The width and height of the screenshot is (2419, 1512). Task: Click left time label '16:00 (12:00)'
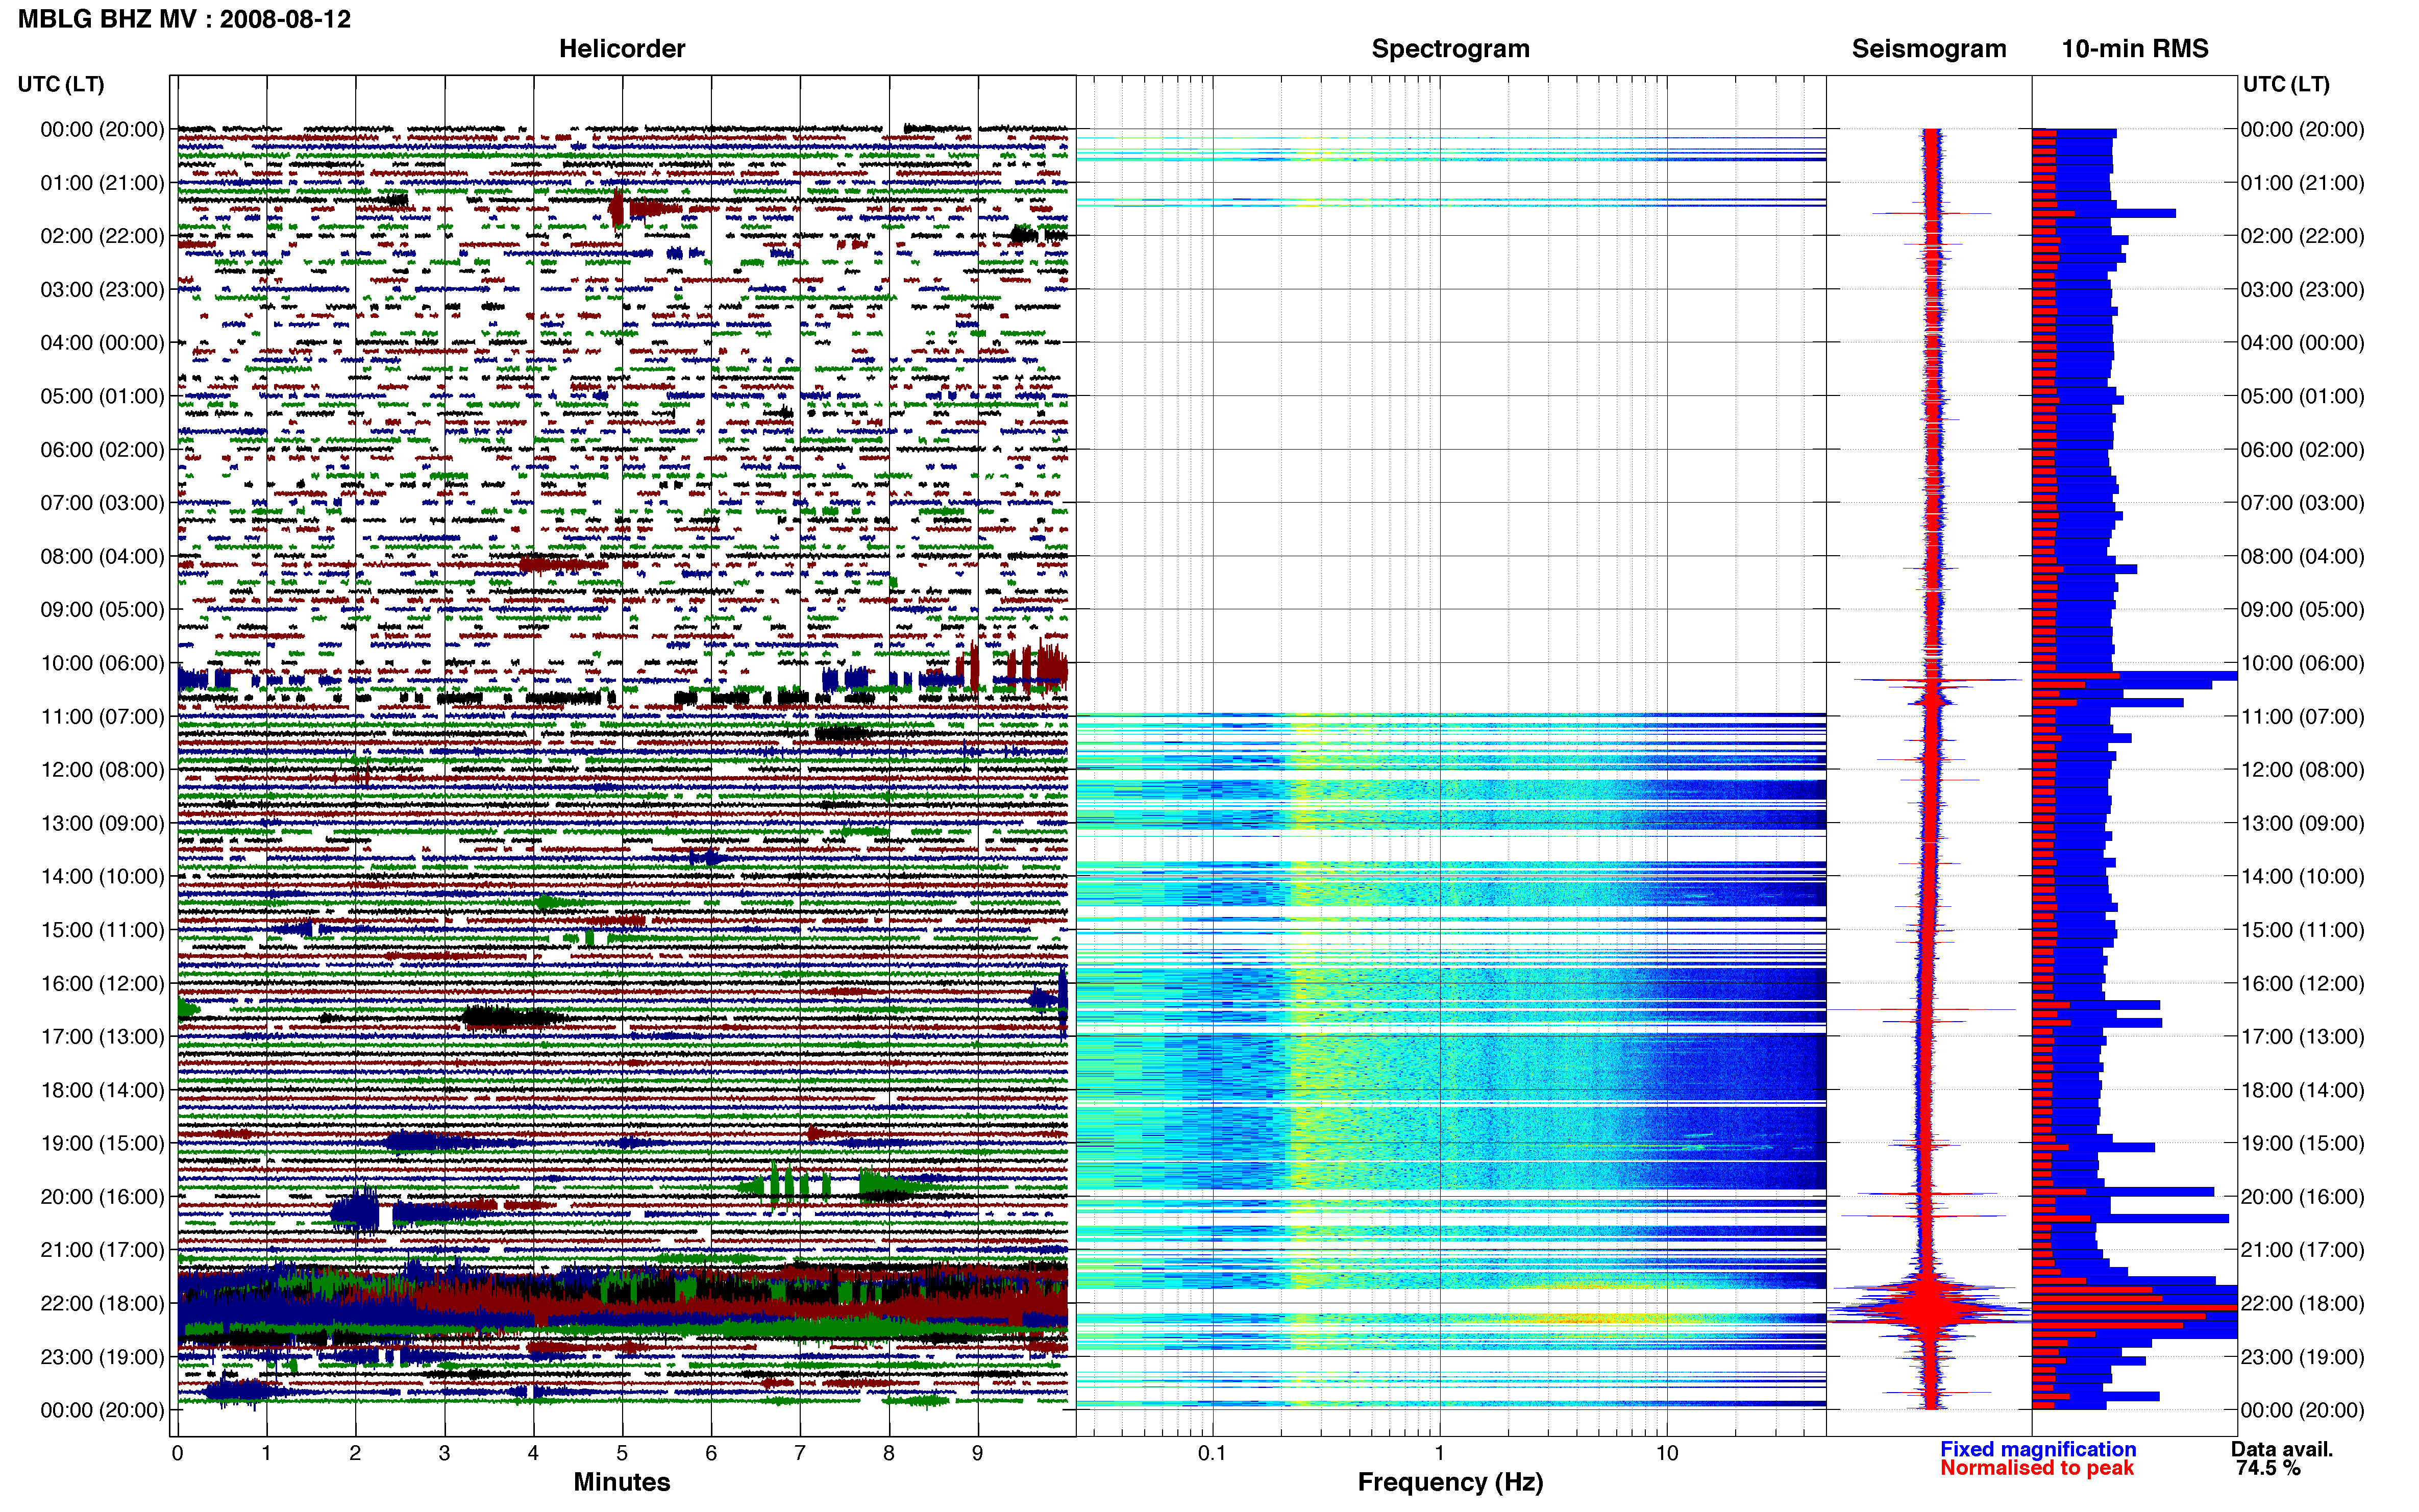(102, 983)
